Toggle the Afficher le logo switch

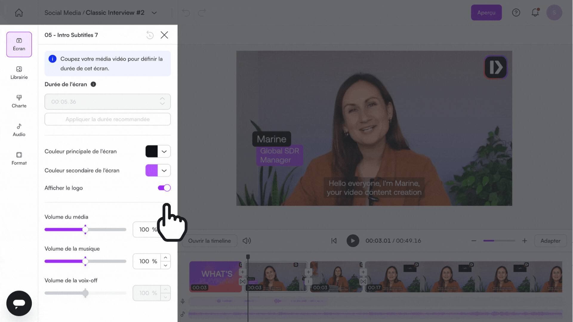[x=164, y=188]
